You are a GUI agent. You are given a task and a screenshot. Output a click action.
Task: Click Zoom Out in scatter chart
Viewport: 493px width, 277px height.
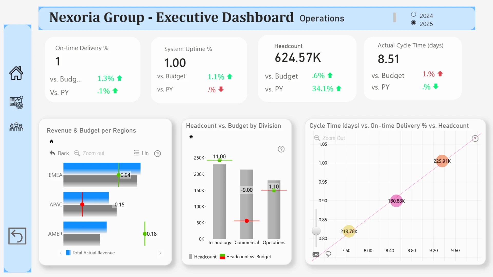330,138
